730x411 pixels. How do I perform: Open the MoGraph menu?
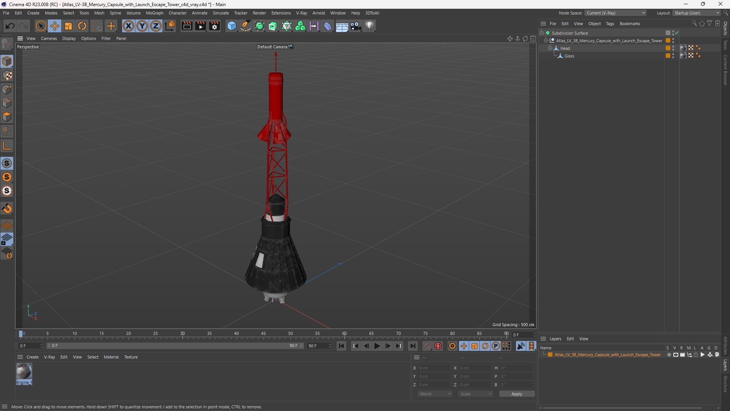[154, 13]
